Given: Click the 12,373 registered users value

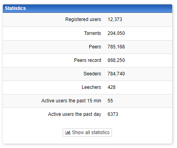Looking at the screenshot, I should 115,19.
